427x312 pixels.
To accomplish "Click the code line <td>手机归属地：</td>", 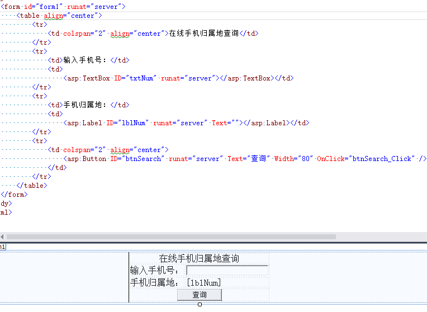I will coord(88,105).
